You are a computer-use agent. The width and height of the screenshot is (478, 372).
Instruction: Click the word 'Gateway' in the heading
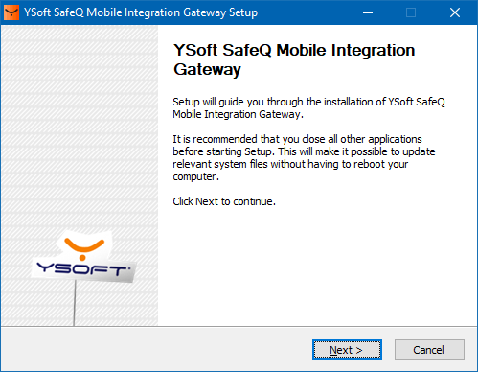pos(207,69)
